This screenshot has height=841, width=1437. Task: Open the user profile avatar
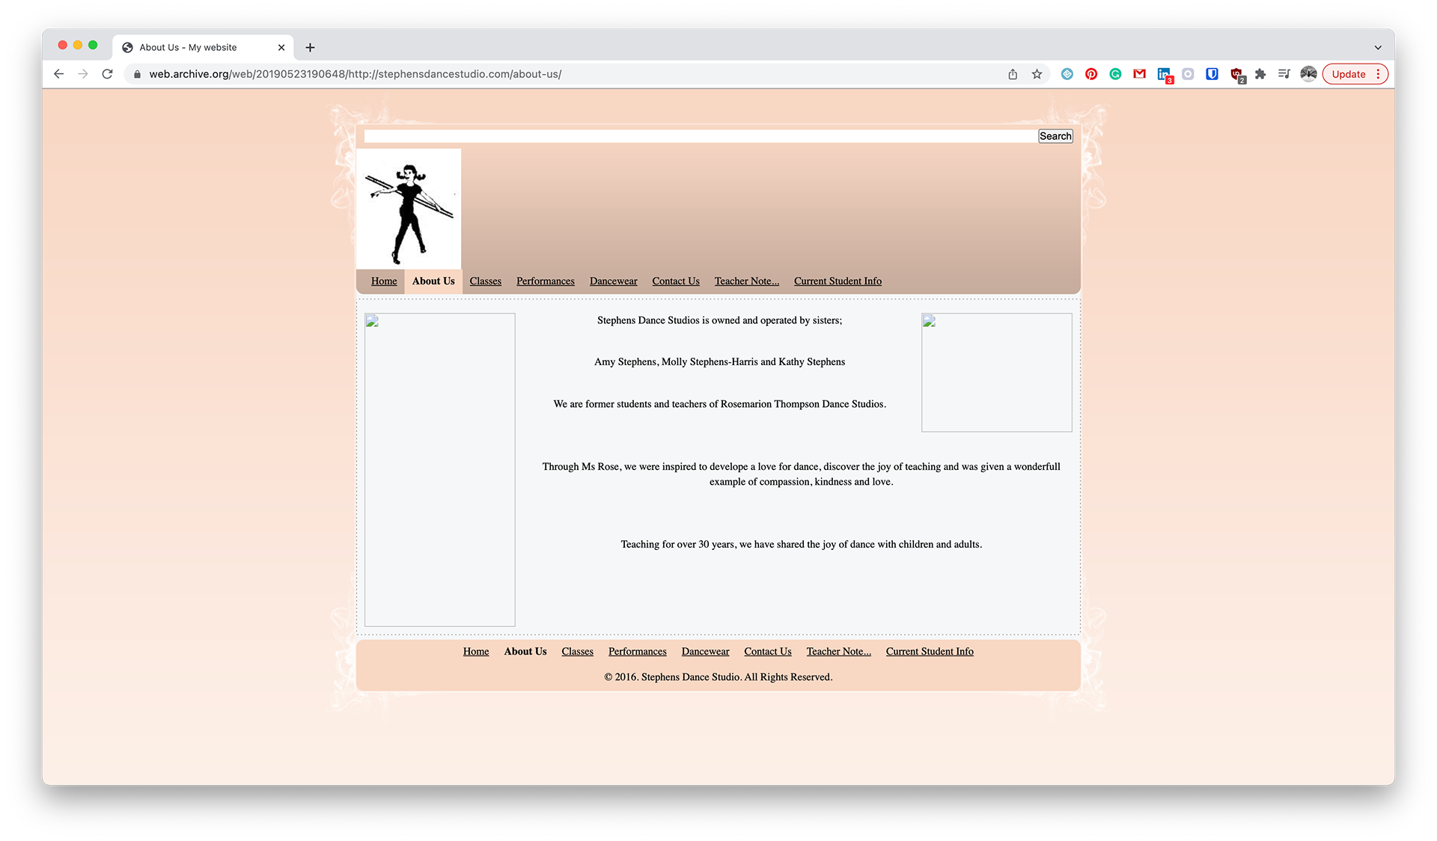pyautogui.click(x=1308, y=74)
